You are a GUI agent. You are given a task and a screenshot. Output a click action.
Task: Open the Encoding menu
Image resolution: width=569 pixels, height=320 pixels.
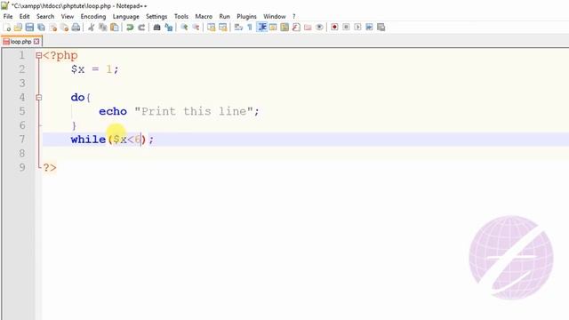pos(93,16)
